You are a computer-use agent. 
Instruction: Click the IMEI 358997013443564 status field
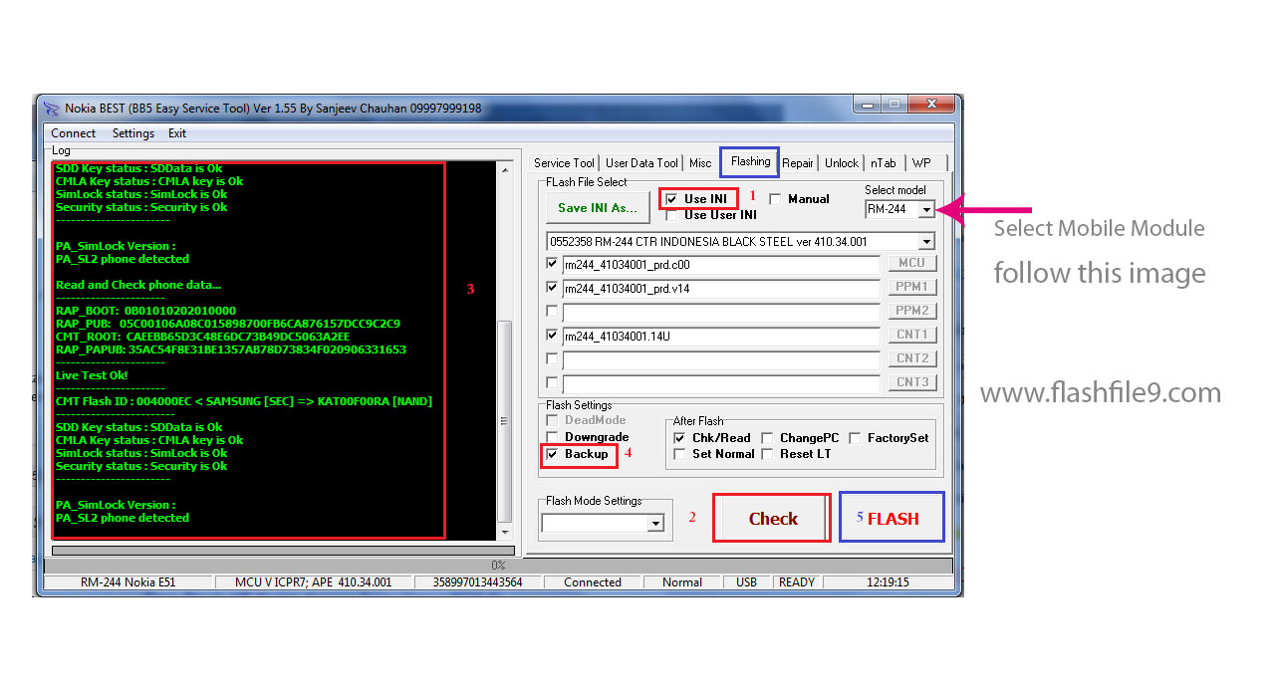click(x=475, y=582)
